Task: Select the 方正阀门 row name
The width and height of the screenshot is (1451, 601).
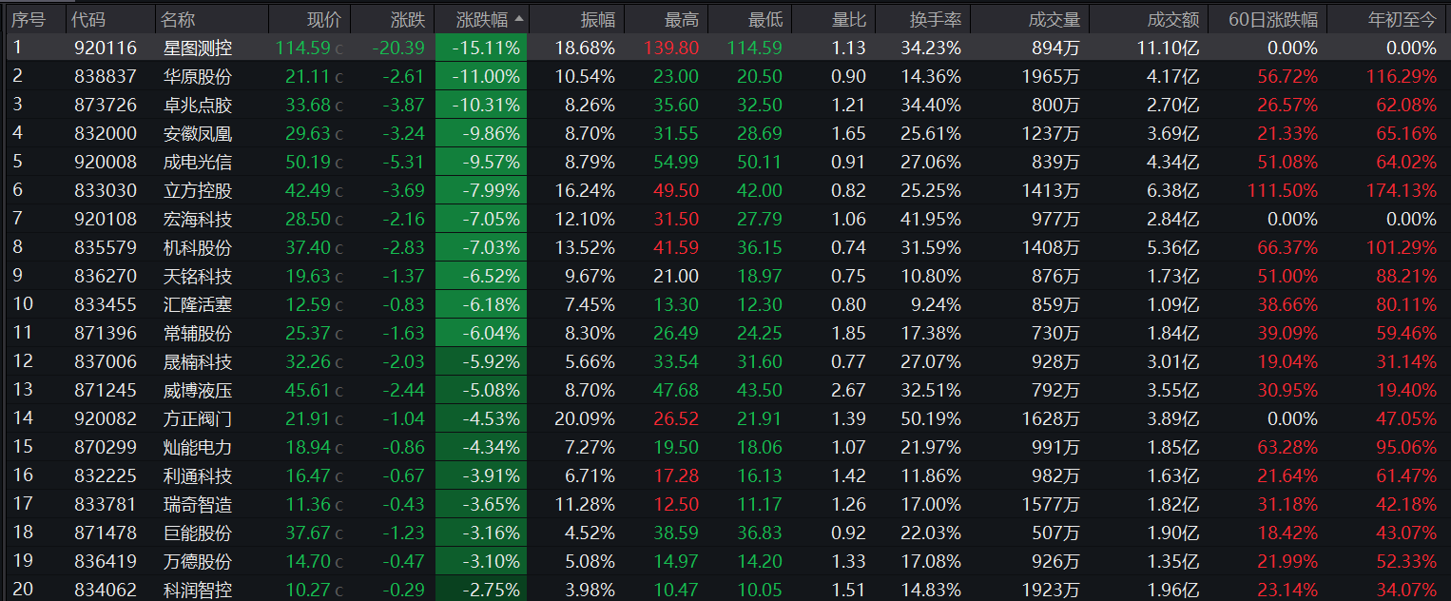Action: pos(197,418)
